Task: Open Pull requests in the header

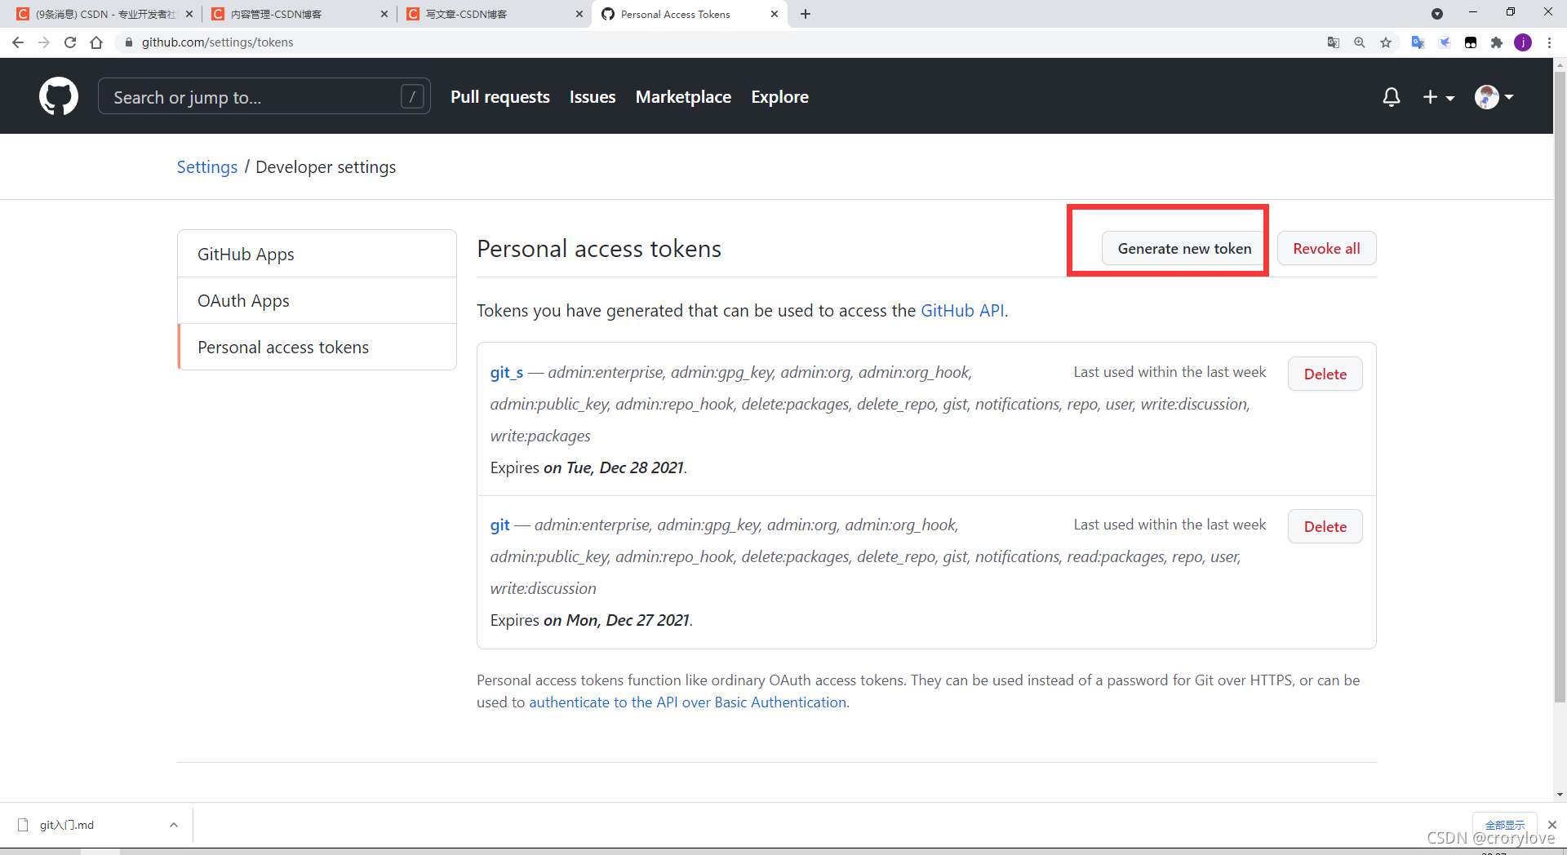Action: pos(500,97)
